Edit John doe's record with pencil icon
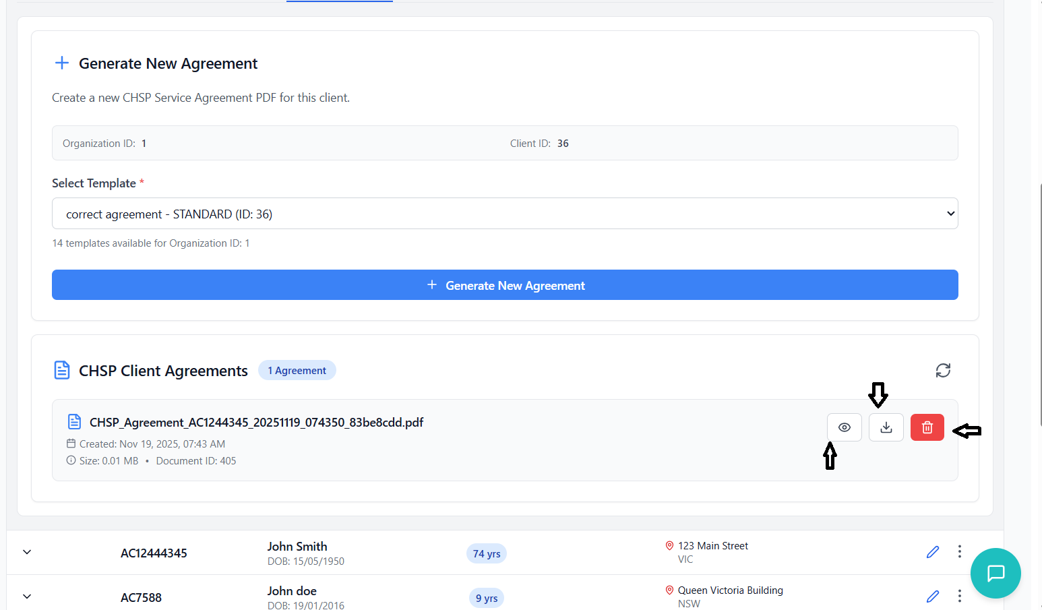This screenshot has height=610, width=1042. tap(933, 597)
